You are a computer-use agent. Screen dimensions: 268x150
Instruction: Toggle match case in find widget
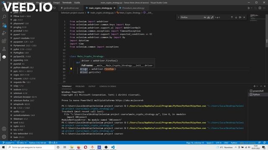(205, 17)
